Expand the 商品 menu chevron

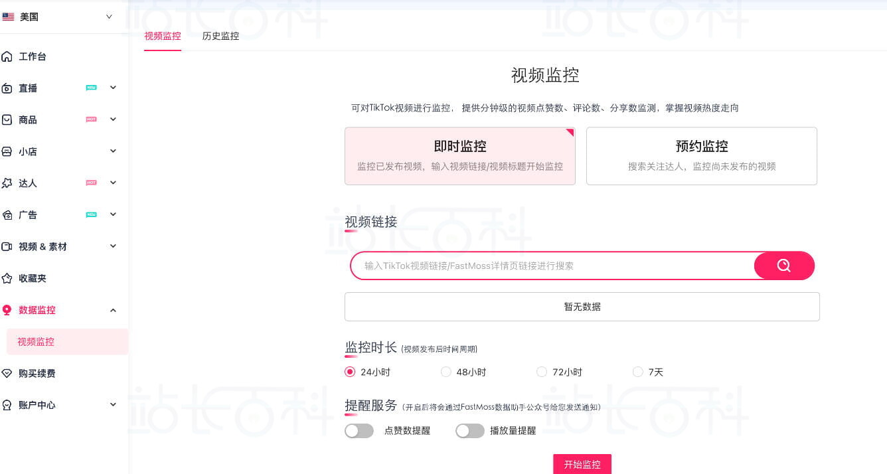point(113,119)
